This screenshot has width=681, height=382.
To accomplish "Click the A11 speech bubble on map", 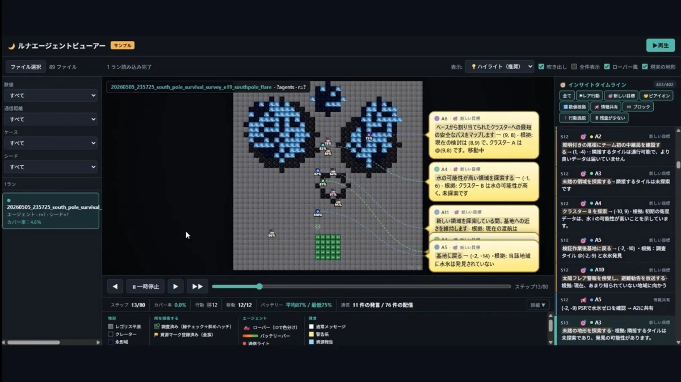I will pyautogui.click(x=484, y=219).
